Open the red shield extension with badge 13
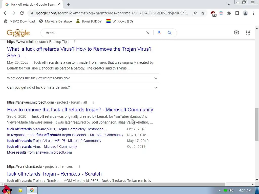Image resolution: width=259 pixels, height=194 pixels. click(213, 14)
